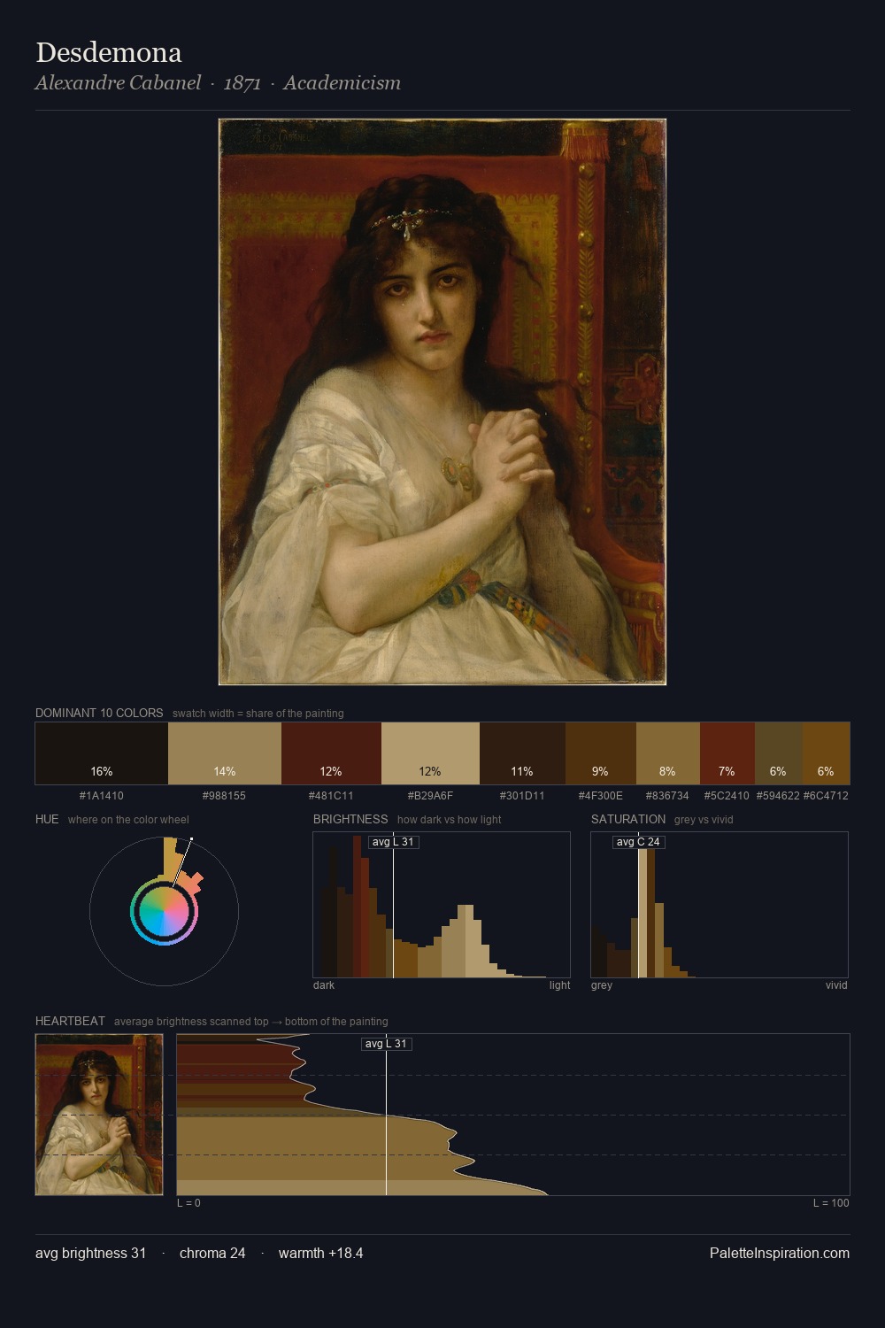
Task: Click the 'grey' axis label under saturation chart
Action: 602,985
